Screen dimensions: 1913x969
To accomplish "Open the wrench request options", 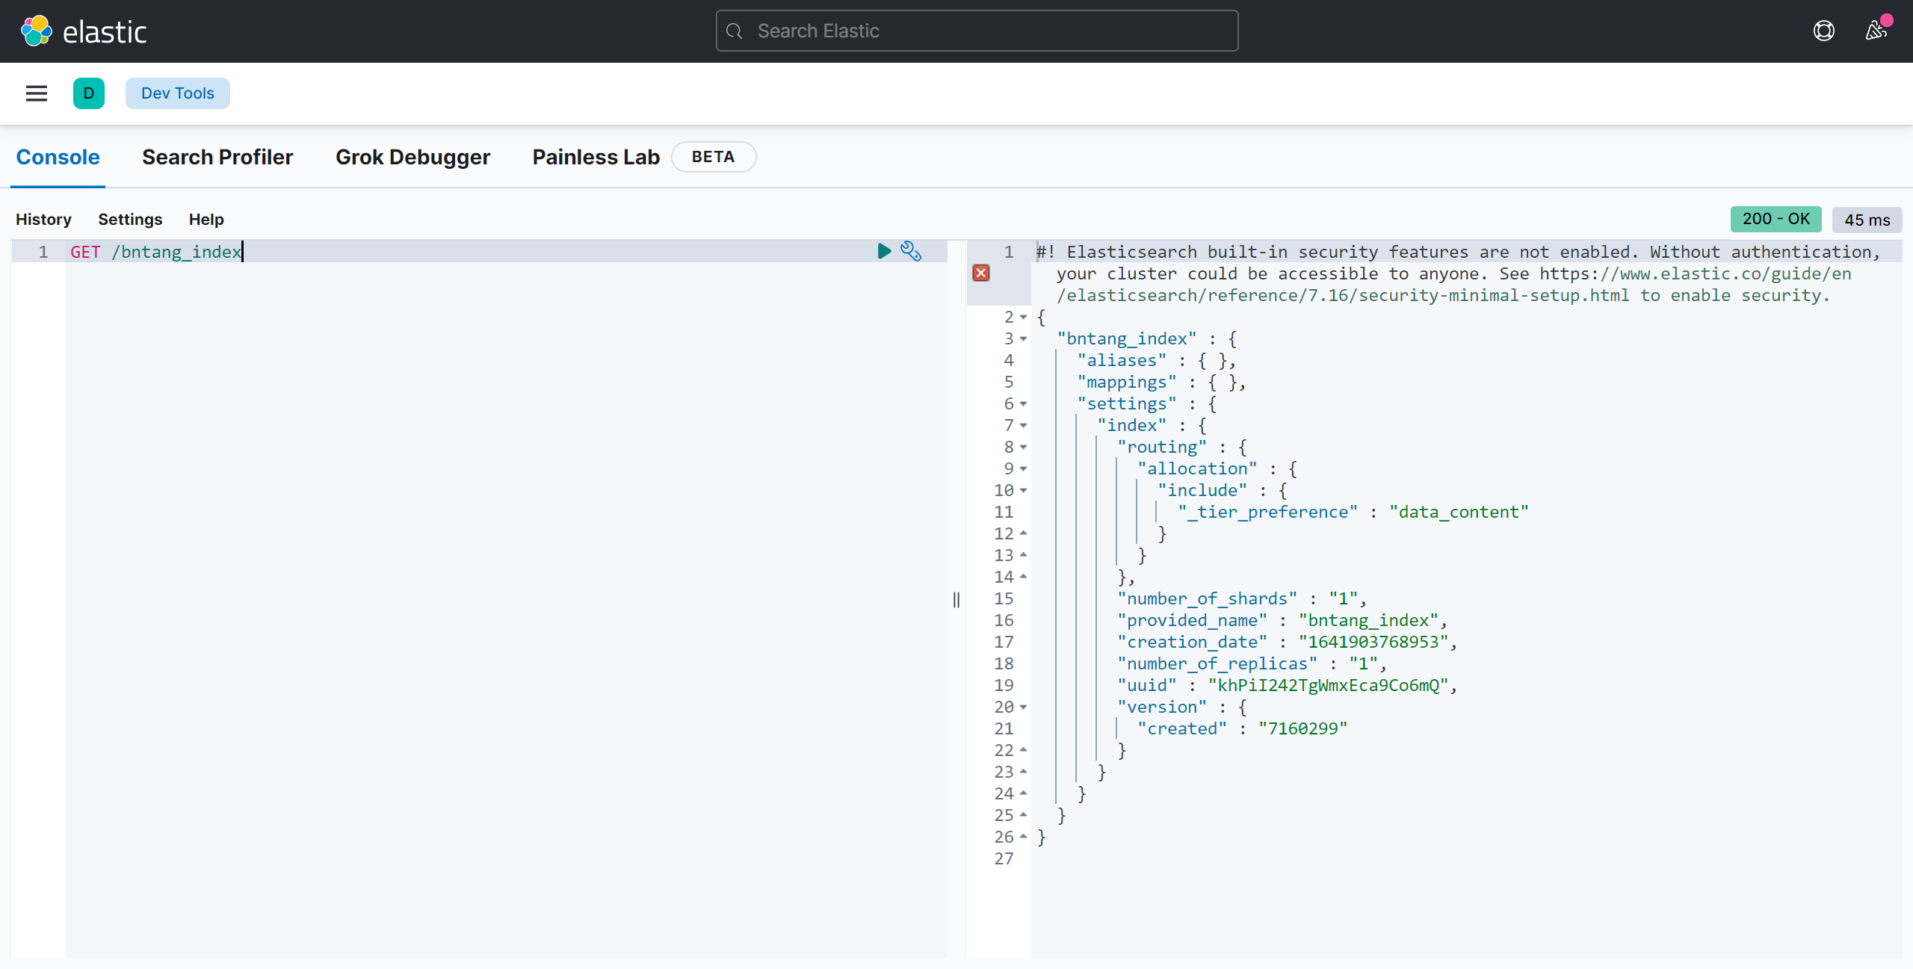I will click(911, 251).
